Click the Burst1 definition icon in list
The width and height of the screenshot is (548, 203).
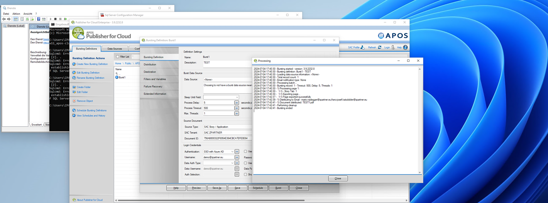click(x=117, y=77)
